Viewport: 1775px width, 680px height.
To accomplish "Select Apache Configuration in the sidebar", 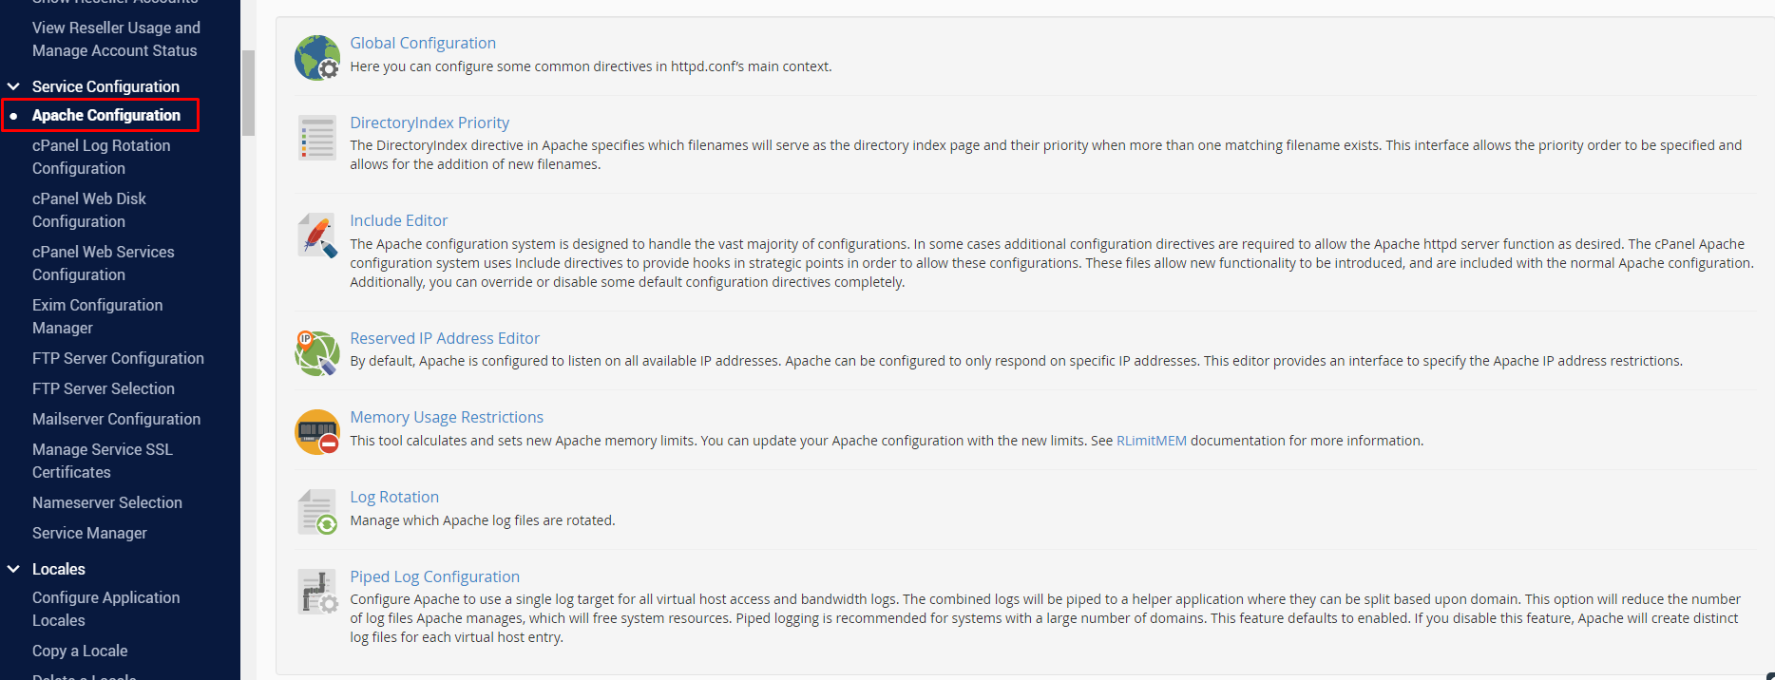I will pos(106,115).
